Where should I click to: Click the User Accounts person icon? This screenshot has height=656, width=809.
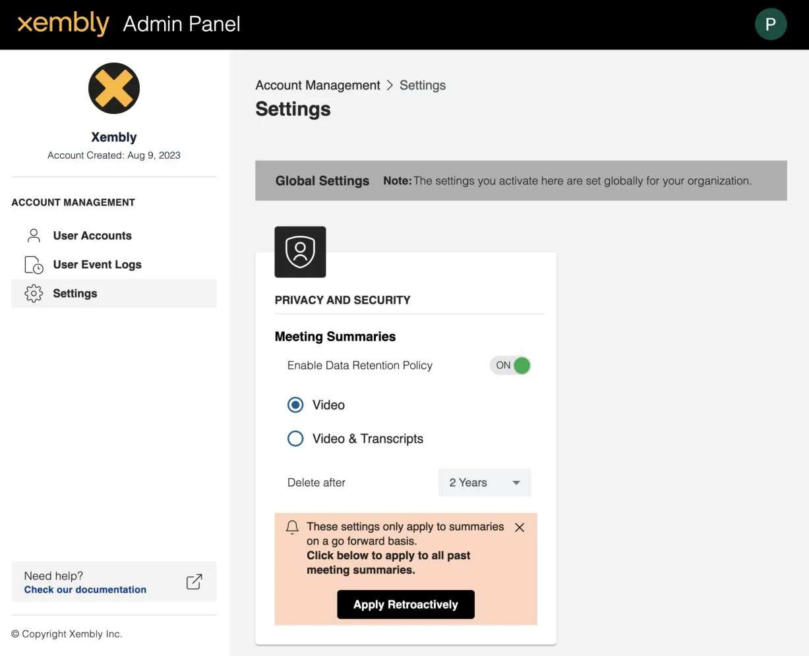click(34, 236)
